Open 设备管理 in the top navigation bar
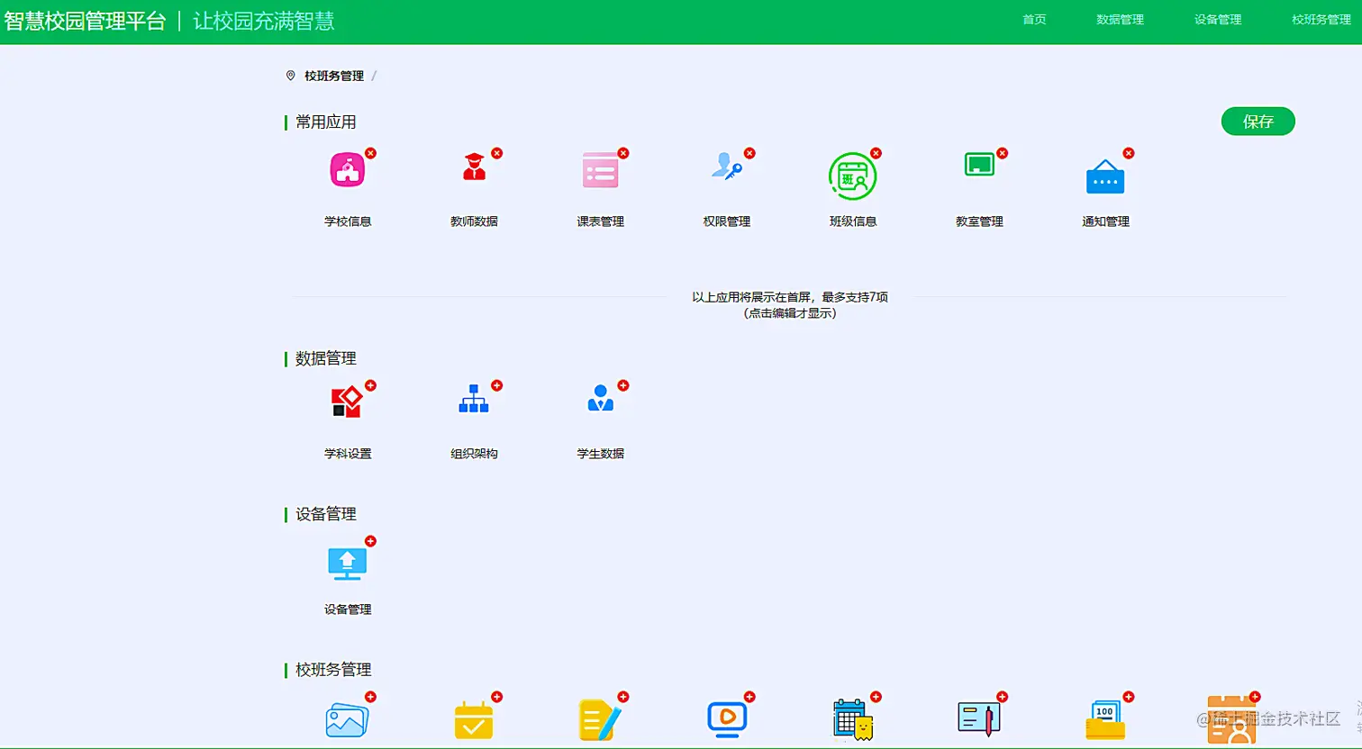This screenshot has width=1362, height=749. pos(1218,20)
